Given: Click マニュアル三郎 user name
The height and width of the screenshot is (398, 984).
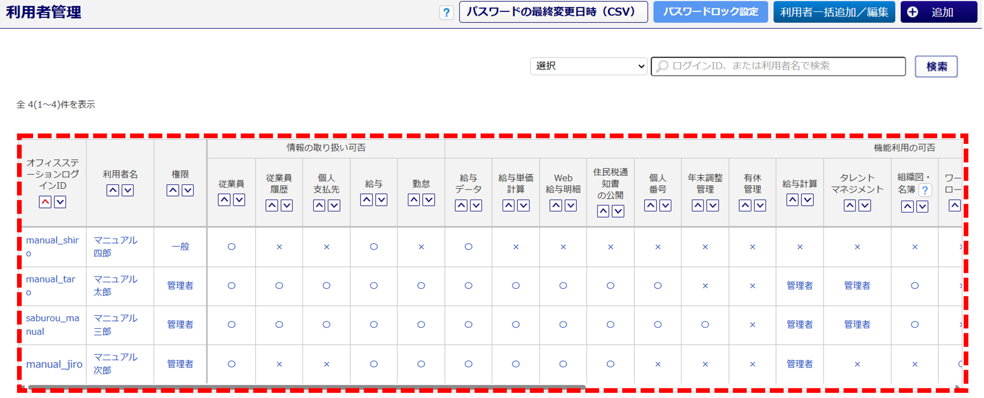Looking at the screenshot, I should (x=115, y=325).
